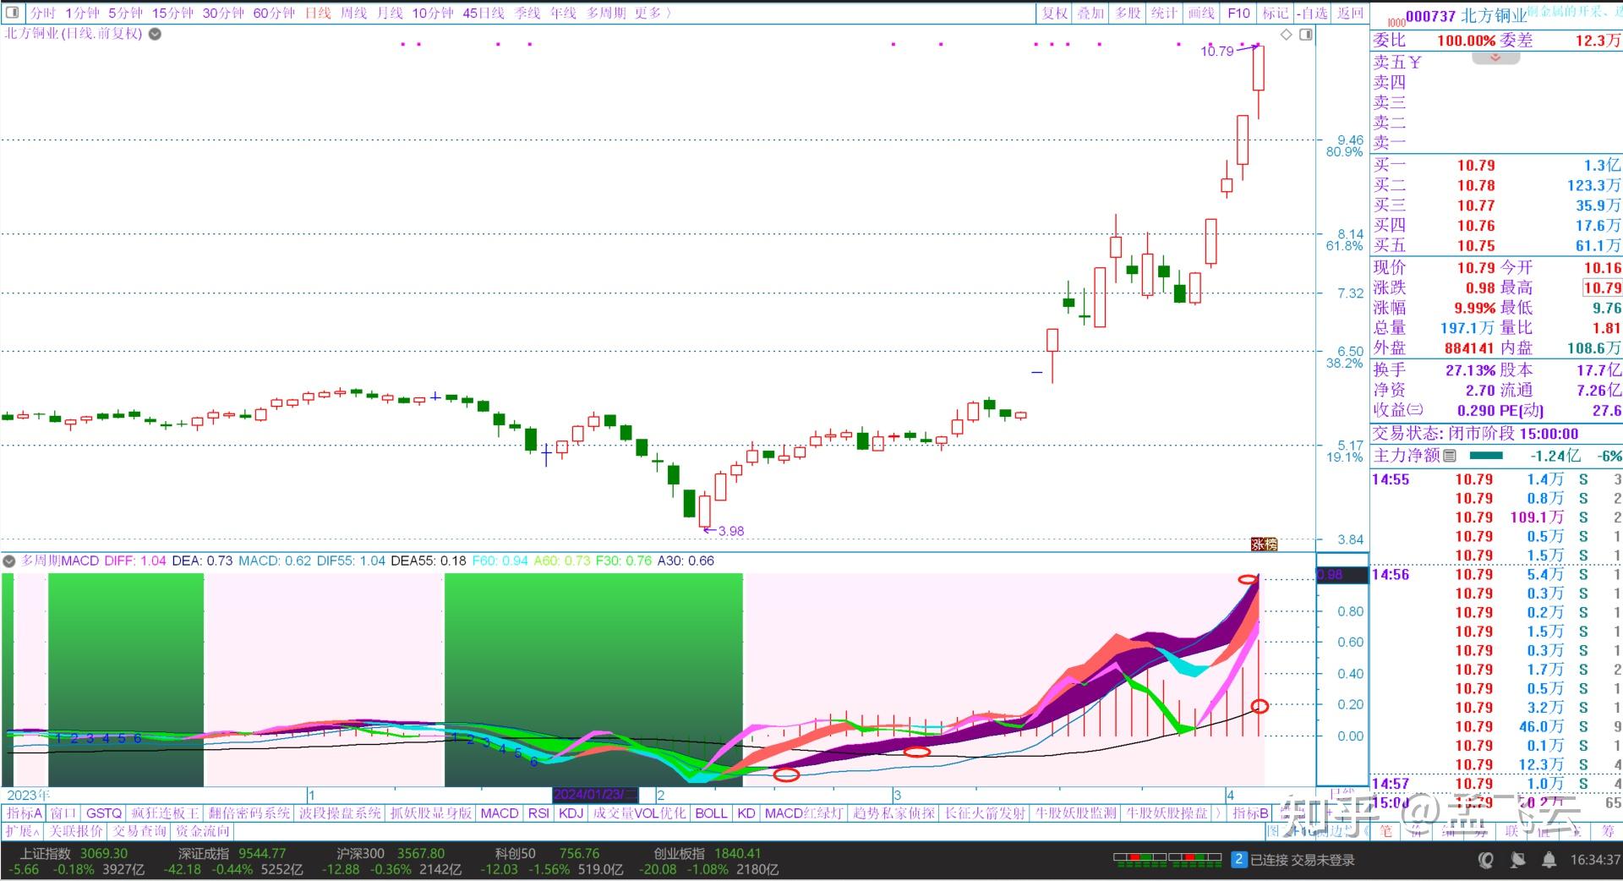This screenshot has height=881, width=1623.
Task: Click the diamond marker icon above the chart
Action: coord(1286,35)
